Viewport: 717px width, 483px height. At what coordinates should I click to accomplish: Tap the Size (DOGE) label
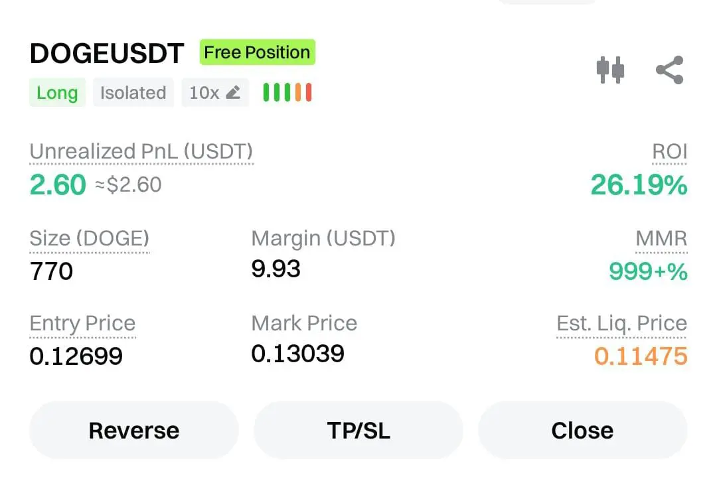[90, 238]
